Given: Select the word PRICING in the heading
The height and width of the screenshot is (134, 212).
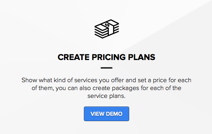Looking at the screenshot, I should tap(109, 57).
